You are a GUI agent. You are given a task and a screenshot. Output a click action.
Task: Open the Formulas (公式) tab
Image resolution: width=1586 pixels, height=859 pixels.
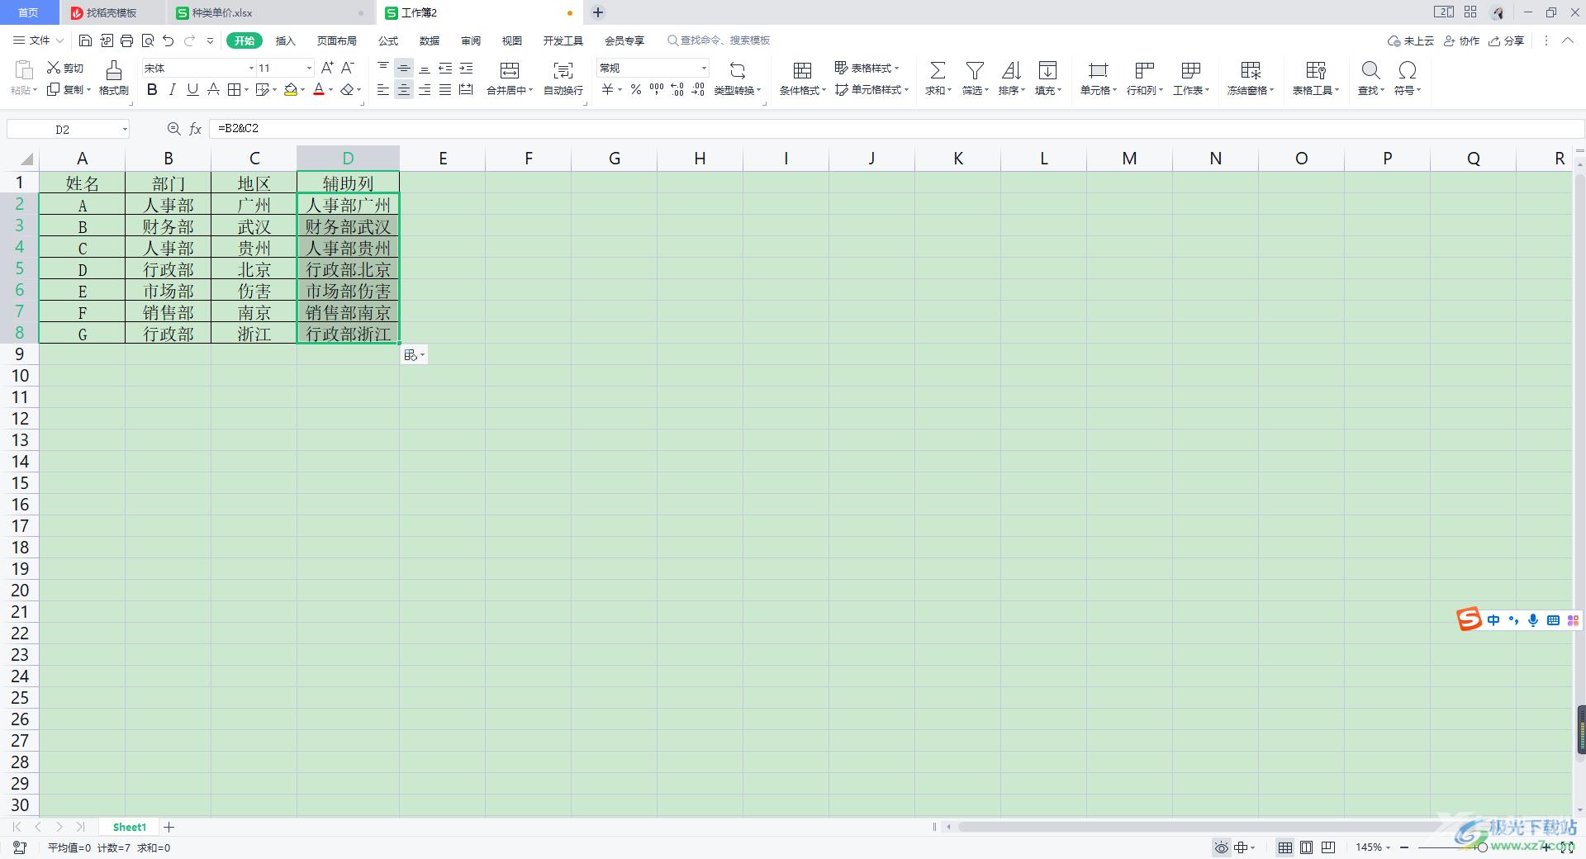388,40
